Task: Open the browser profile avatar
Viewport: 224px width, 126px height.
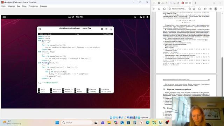Action: [216, 9]
